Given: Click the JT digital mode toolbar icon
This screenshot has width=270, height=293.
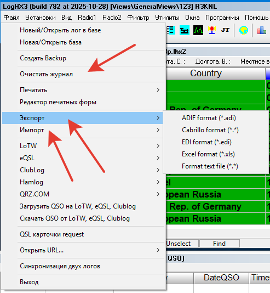Looking at the screenshot, I should coord(225,30).
